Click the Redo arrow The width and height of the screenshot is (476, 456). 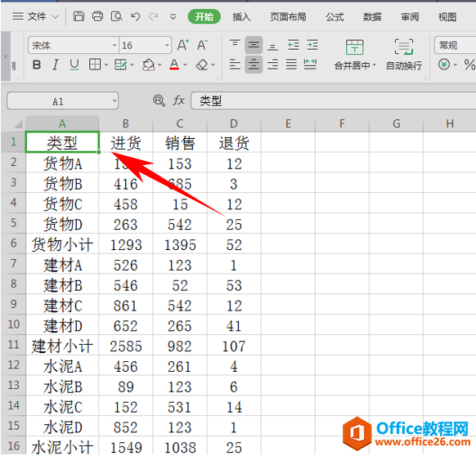tap(154, 16)
